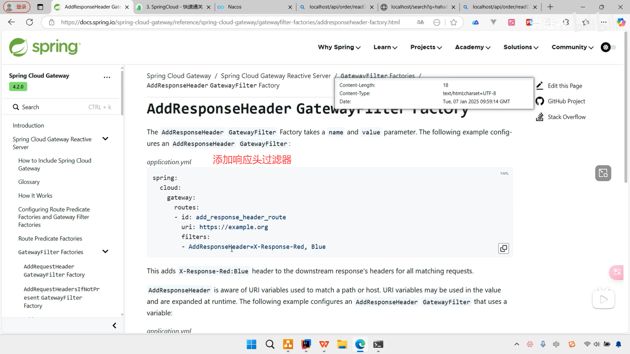This screenshot has height=354, width=630.
Task: Collapse the left navigation sidebar
Action: pyautogui.click(x=114, y=325)
